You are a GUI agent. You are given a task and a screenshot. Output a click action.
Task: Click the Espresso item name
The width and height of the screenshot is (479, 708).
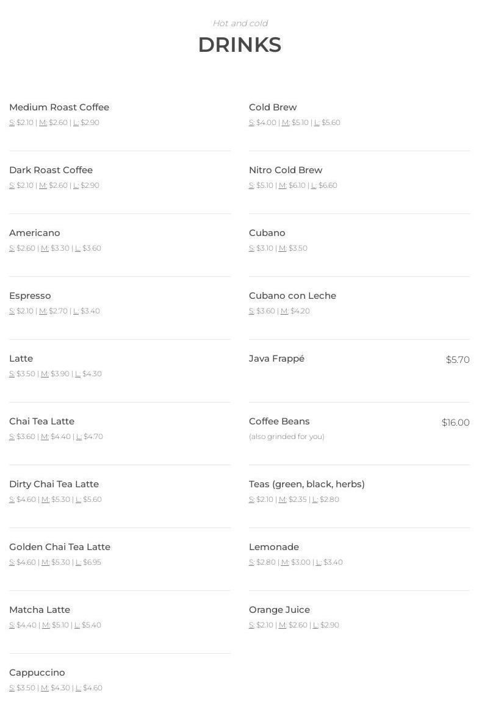click(30, 296)
